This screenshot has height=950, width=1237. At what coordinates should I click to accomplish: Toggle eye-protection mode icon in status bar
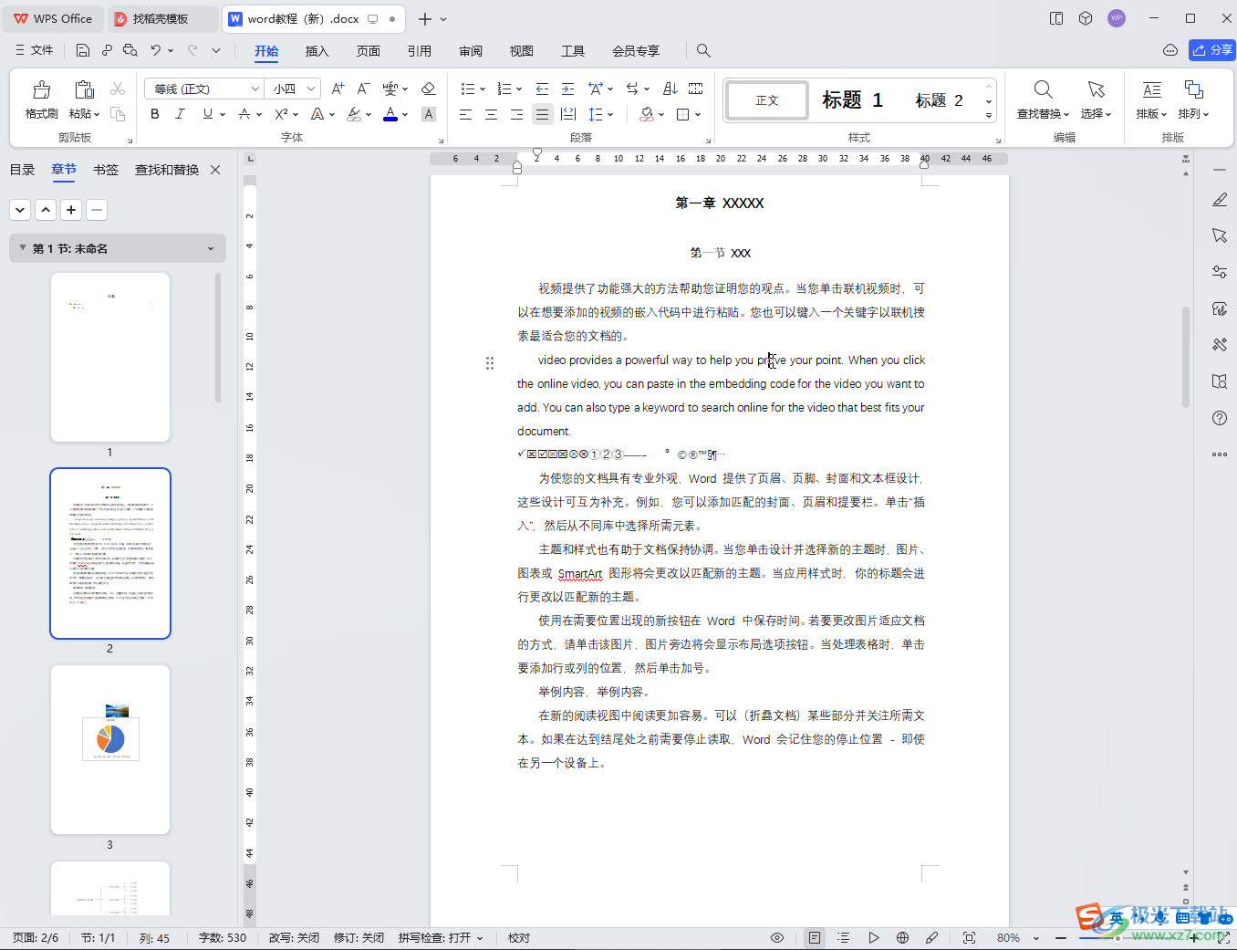coord(777,937)
